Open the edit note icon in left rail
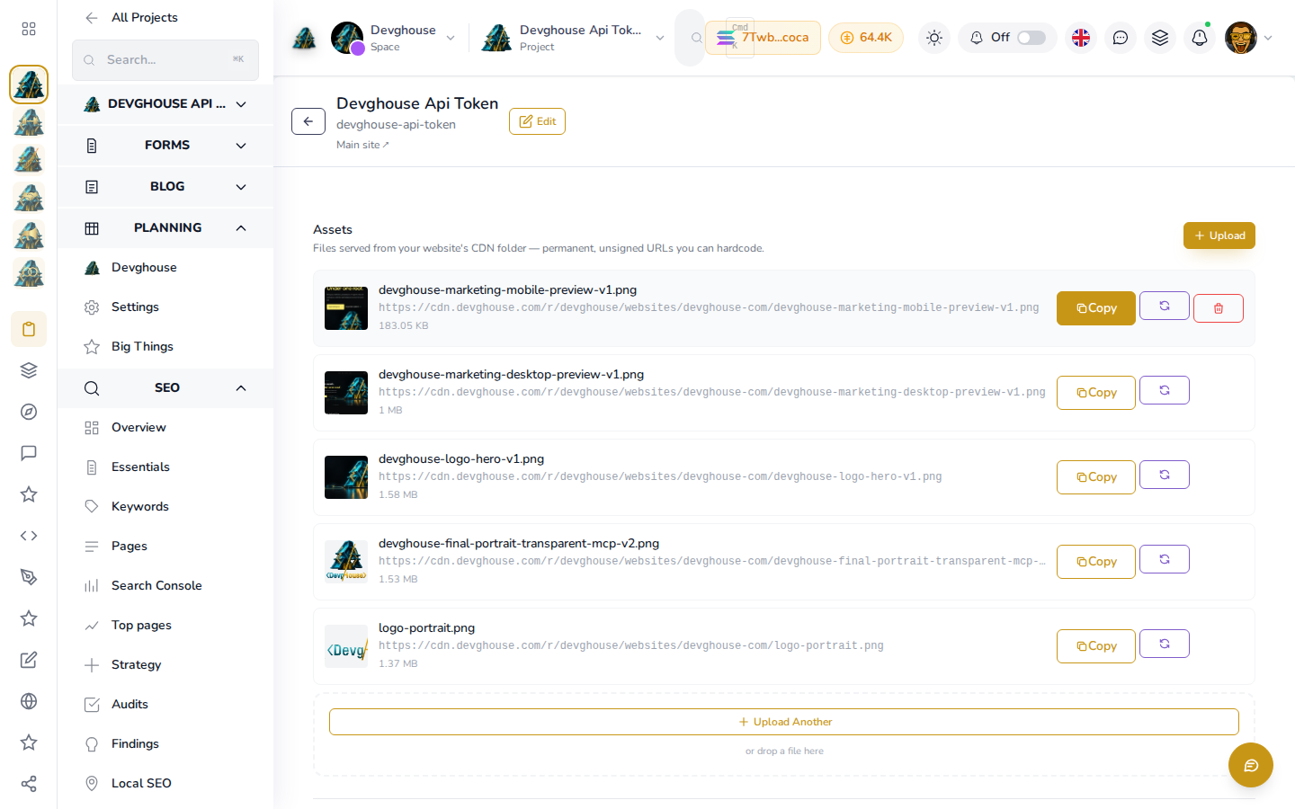The width and height of the screenshot is (1295, 809). [x=29, y=660]
